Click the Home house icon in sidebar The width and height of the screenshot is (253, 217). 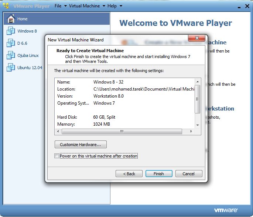(11, 19)
